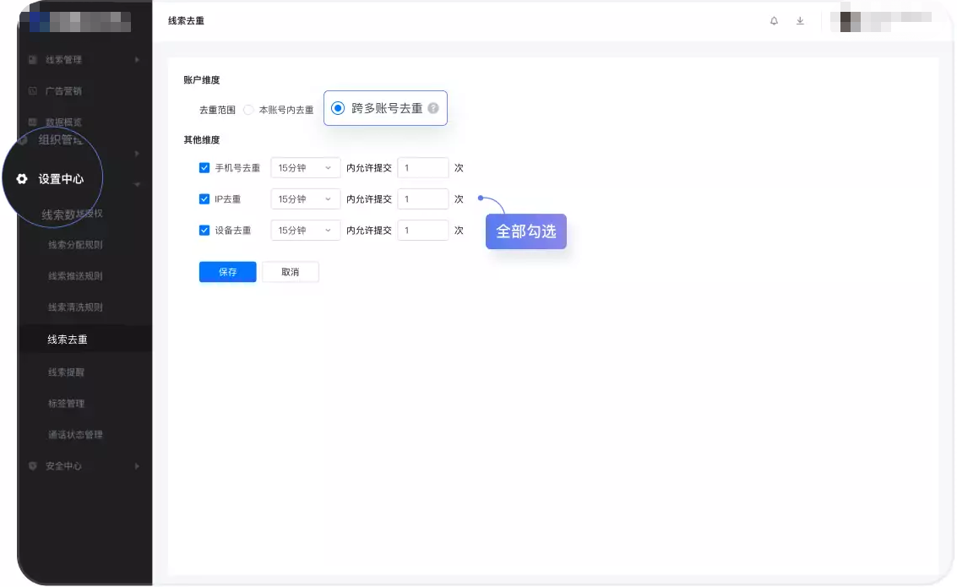Open the 15分钟 dropdown for IP去重

tap(305, 199)
